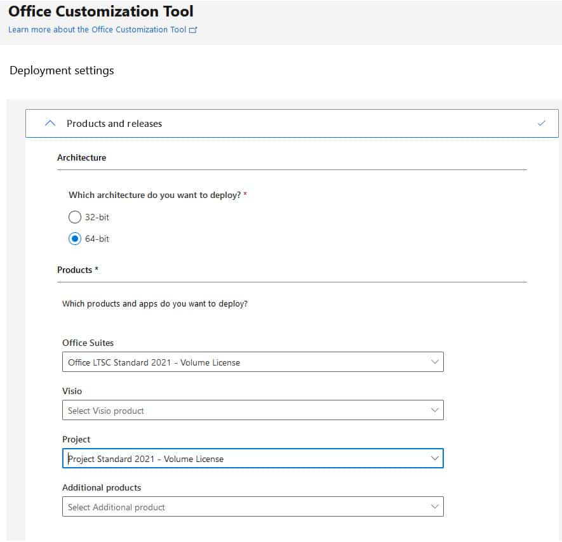
Task: Open the Office Suites product dropdown
Action: click(x=253, y=362)
